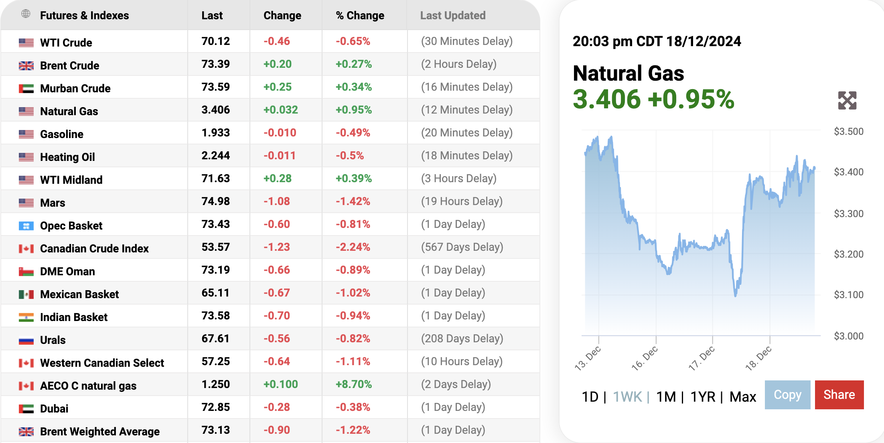Click the globe icon beside Futures & Indexes
Image resolution: width=884 pixels, height=443 pixels.
(x=26, y=14)
